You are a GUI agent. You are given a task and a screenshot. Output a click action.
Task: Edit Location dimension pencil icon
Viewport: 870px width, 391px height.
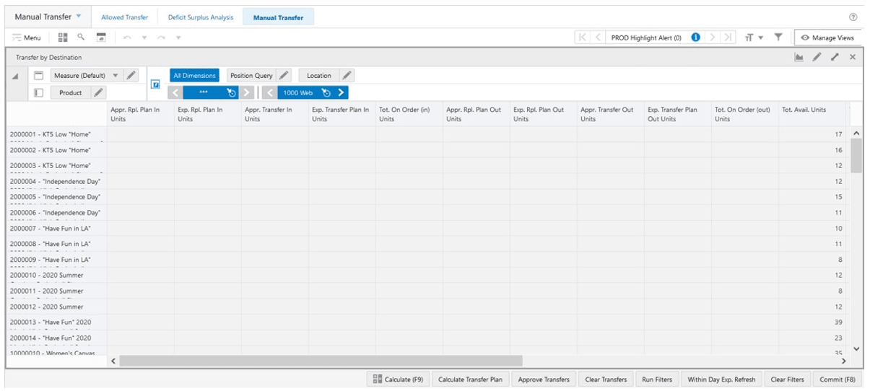pyautogui.click(x=347, y=75)
